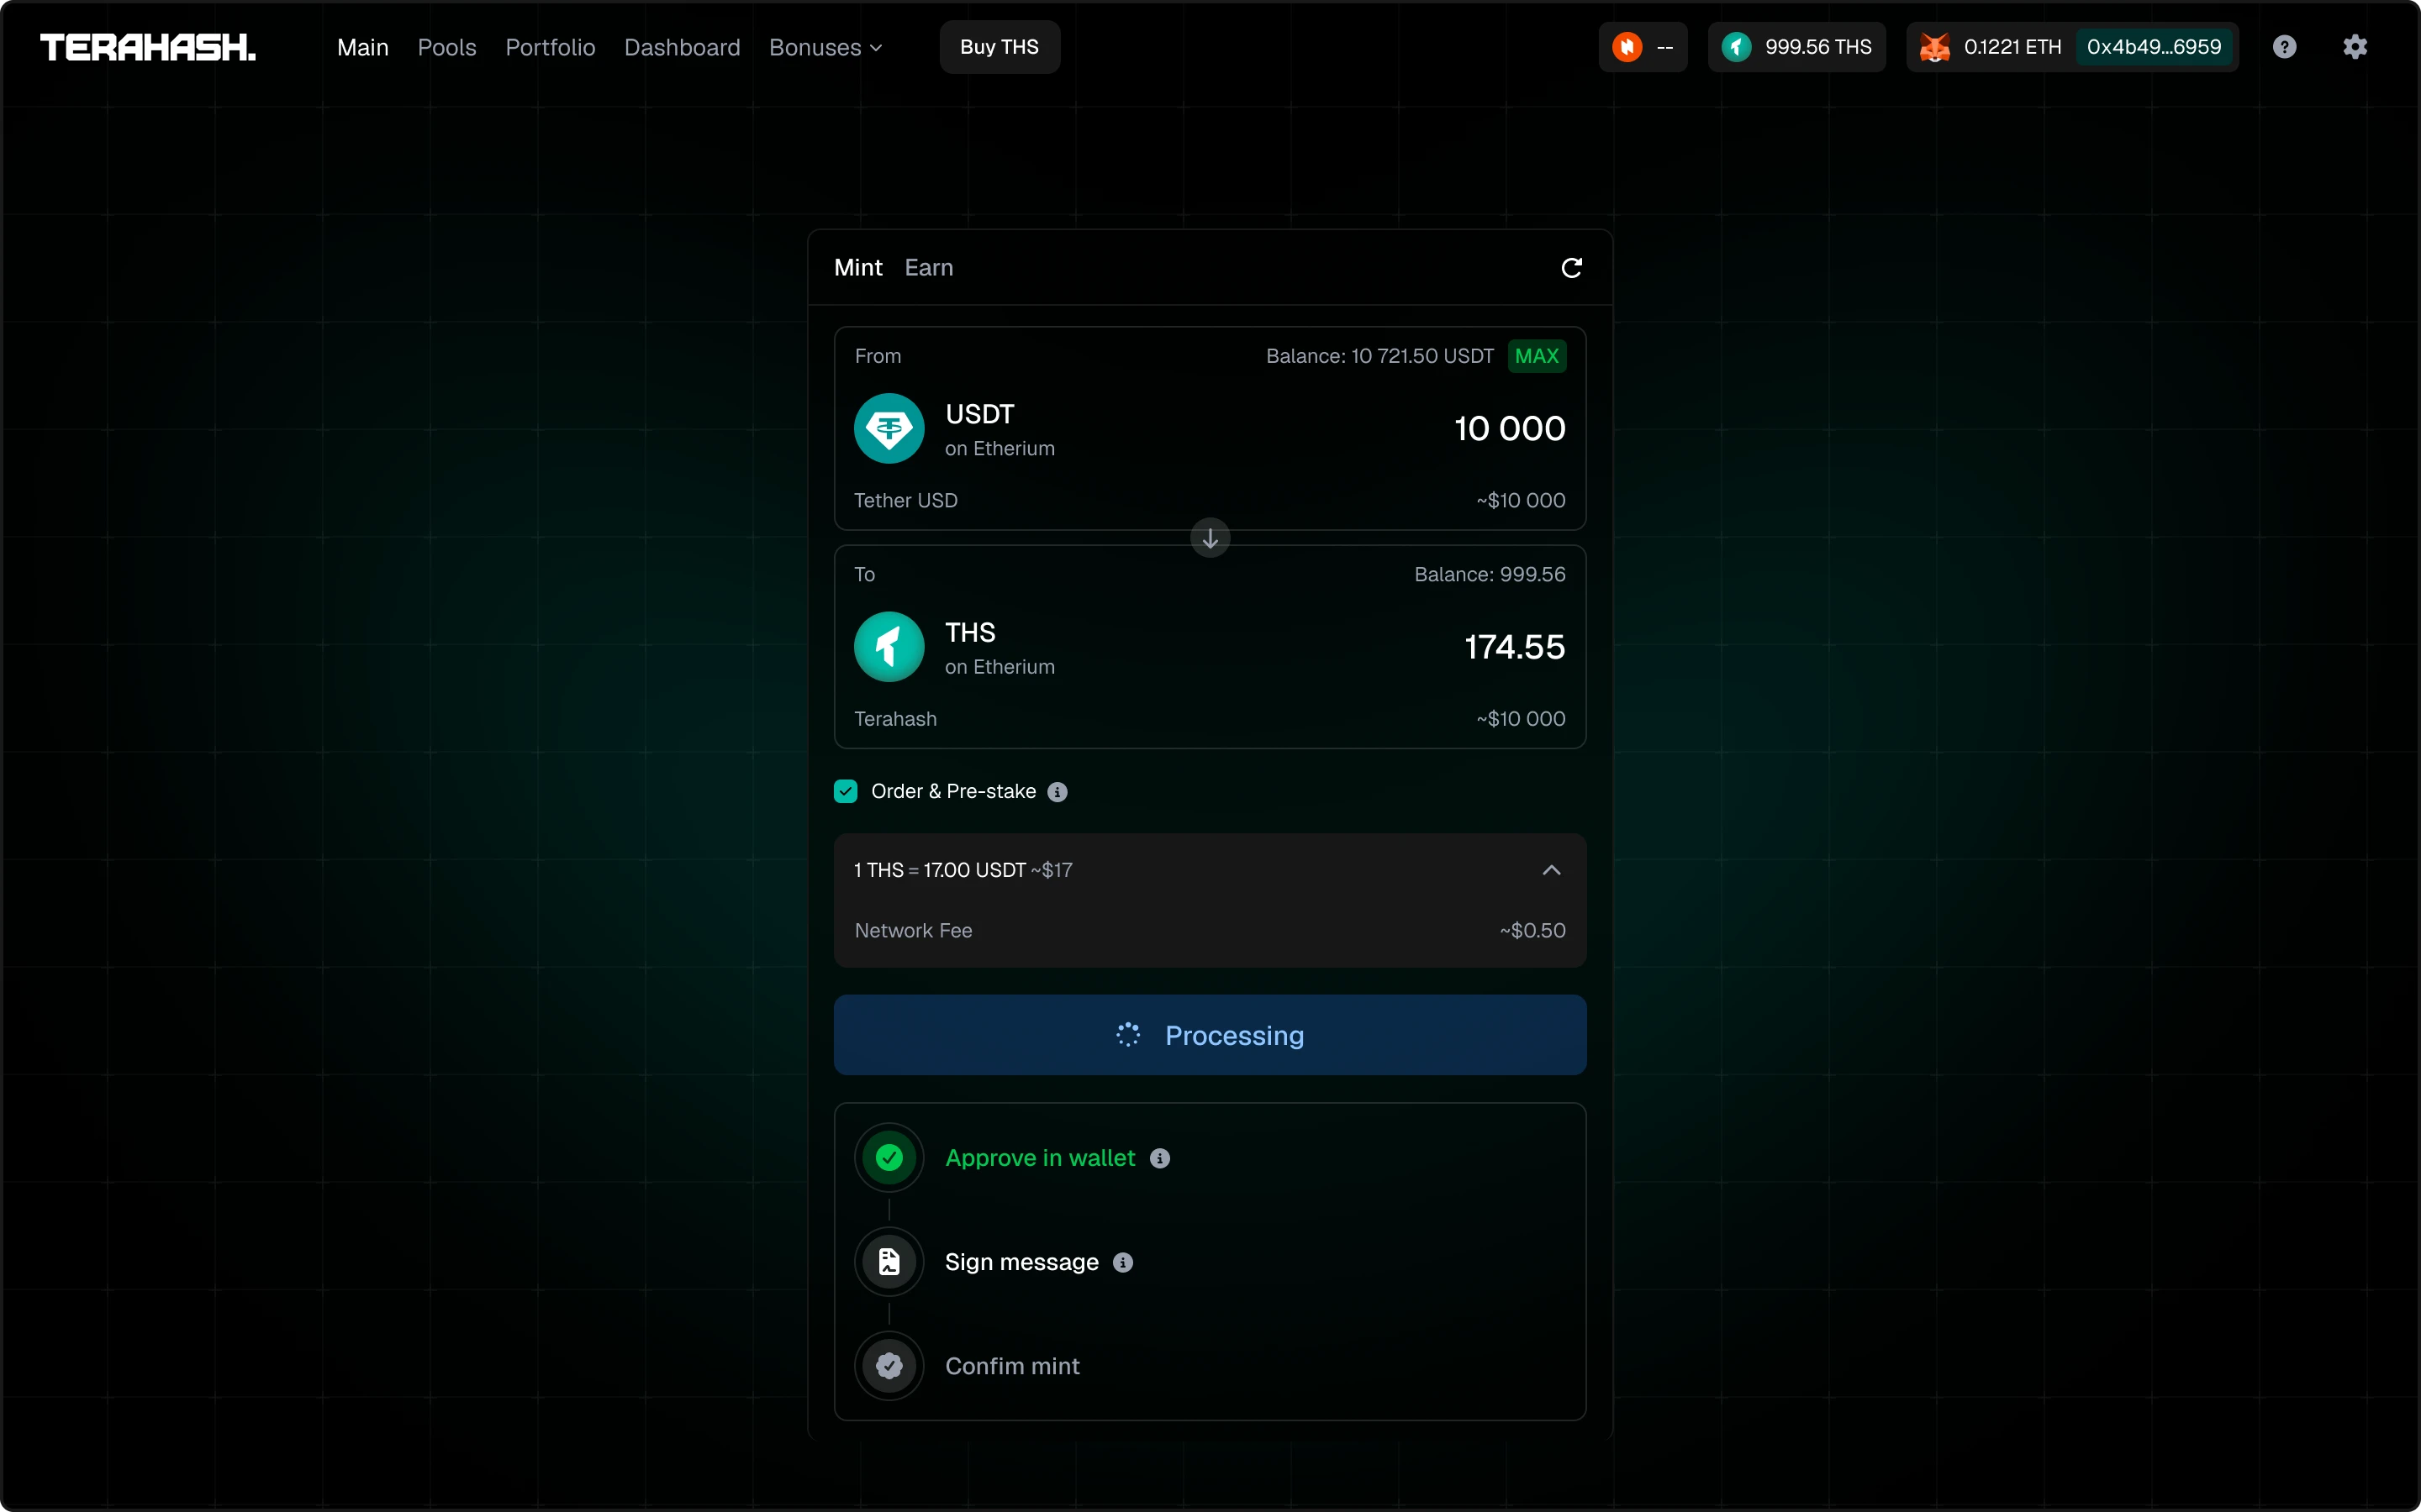Click the Network Fee label

[x=914, y=931]
